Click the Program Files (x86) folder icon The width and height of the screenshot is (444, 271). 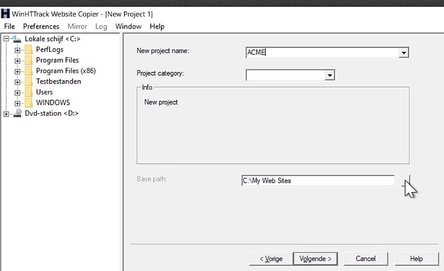(29, 71)
